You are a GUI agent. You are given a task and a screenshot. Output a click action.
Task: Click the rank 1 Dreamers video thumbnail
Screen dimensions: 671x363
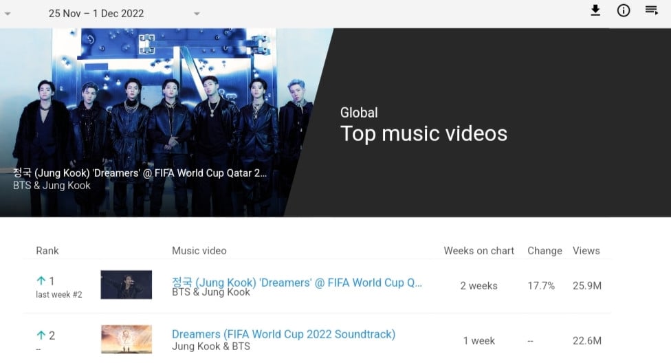click(x=126, y=285)
